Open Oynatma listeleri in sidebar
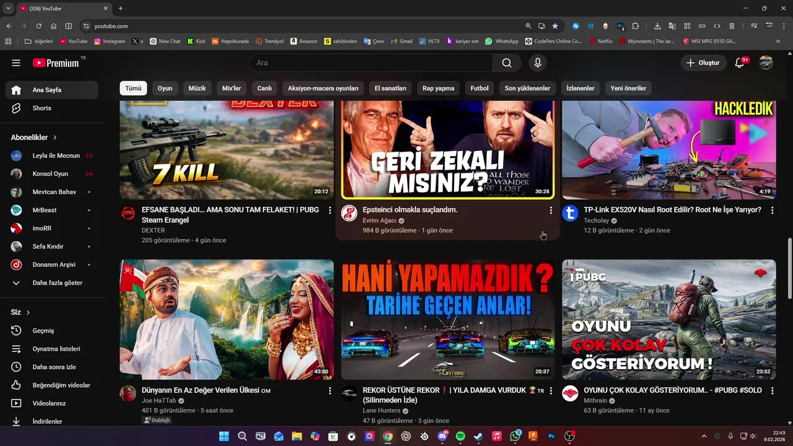793x446 pixels. click(52, 349)
